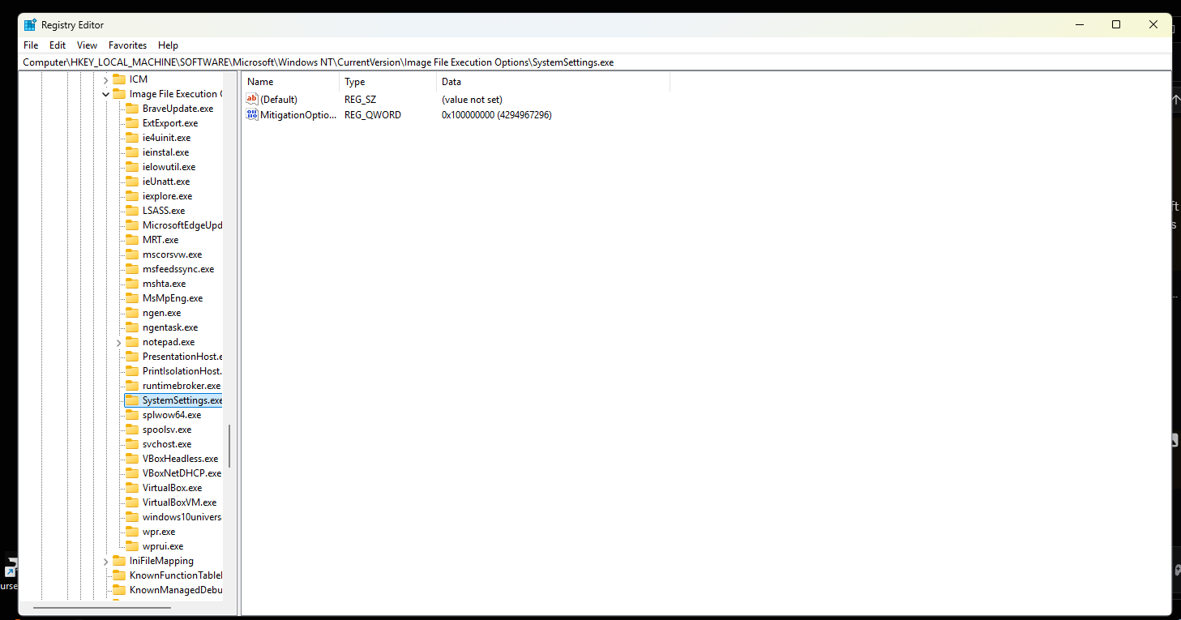This screenshot has width=1181, height=620.
Task: Click the msfeedssync.exe folder icon
Action: tap(132, 269)
